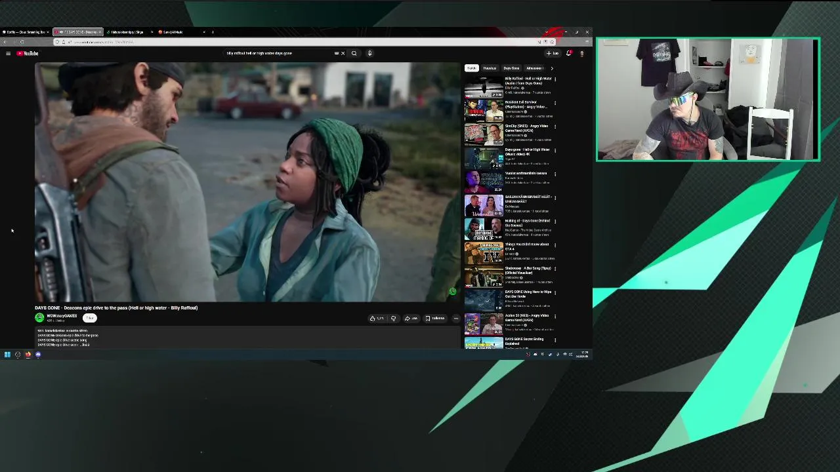The width and height of the screenshot is (840, 472).
Task: Select the first Kaikki filter chip
Action: [471, 68]
